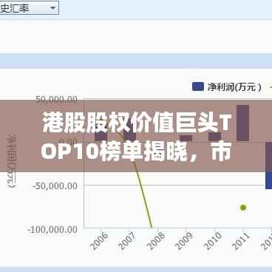Click the 50,000.00 y-axis label

(56, 99)
